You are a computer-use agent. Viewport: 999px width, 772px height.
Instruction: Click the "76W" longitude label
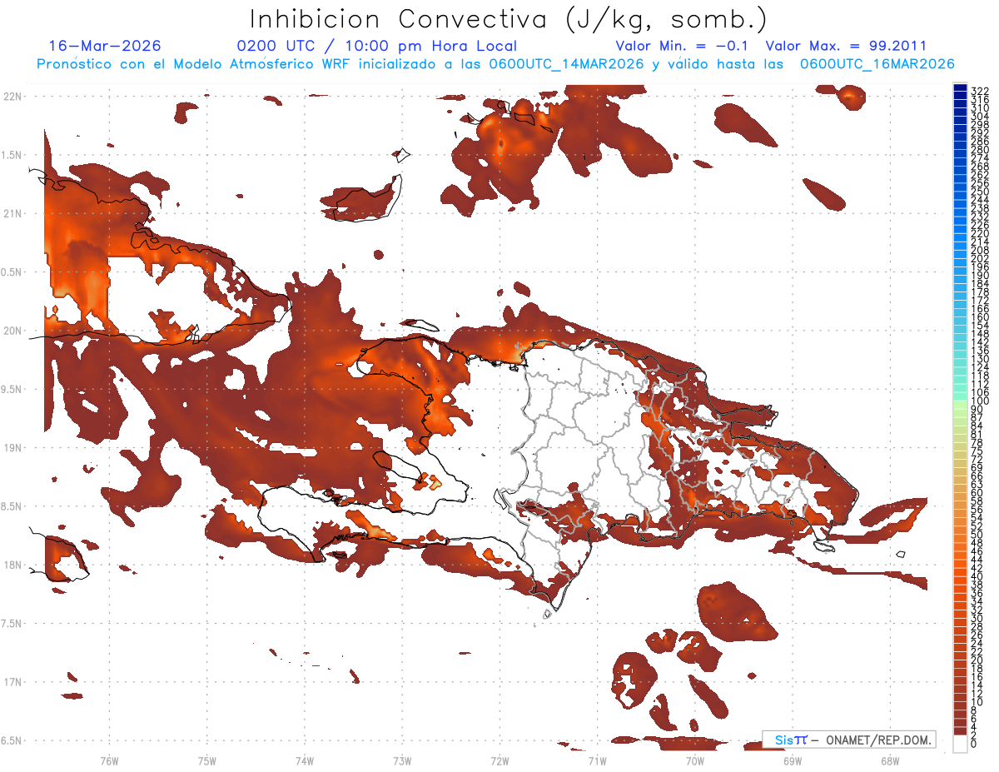click(x=109, y=760)
